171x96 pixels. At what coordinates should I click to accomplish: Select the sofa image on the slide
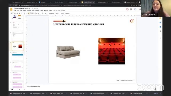pos(68,52)
